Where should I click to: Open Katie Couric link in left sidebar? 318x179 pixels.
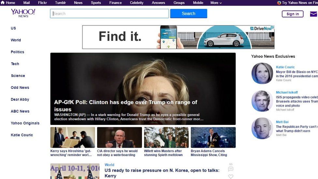point(22,135)
